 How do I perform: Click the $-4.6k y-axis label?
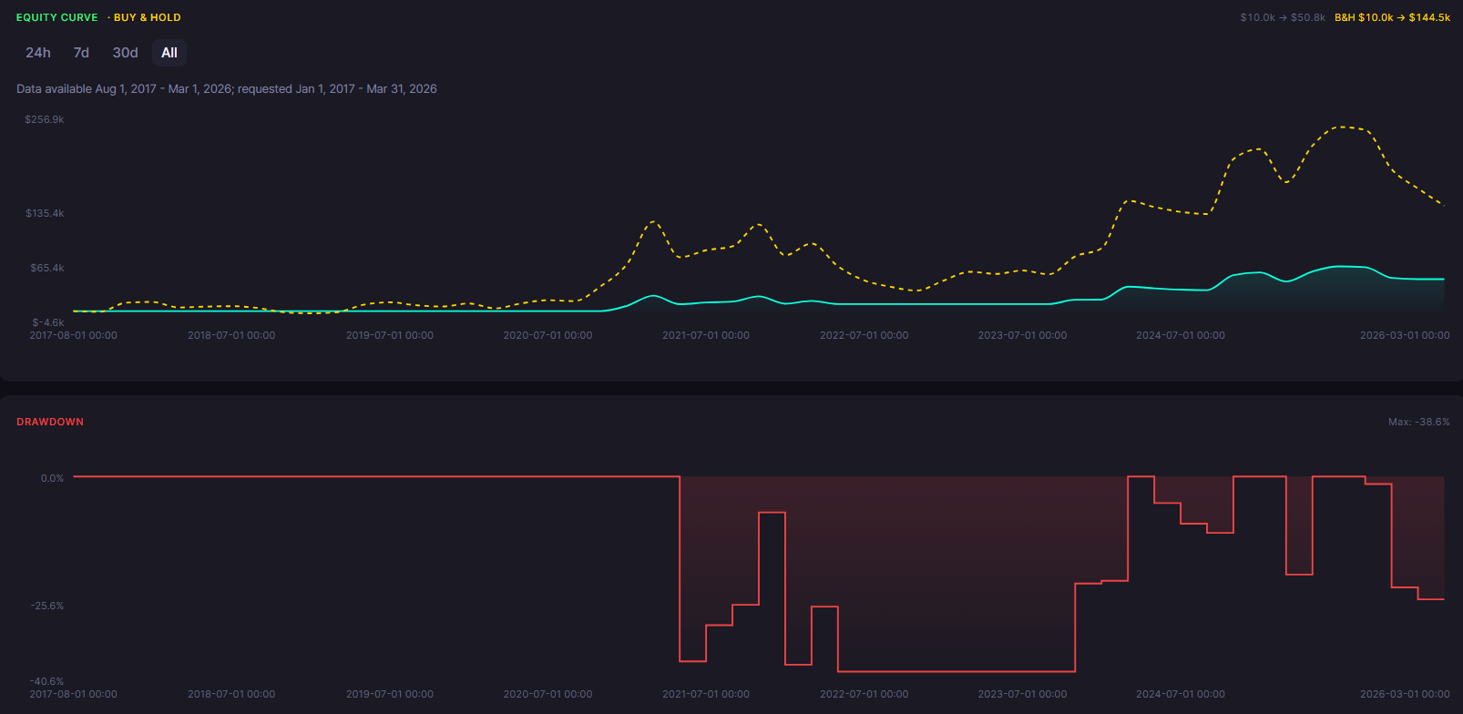pos(48,322)
